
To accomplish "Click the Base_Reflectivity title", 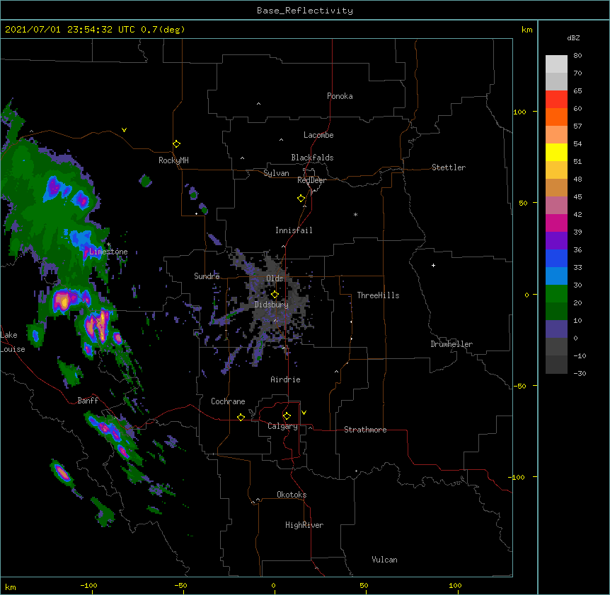I will coord(305,11).
